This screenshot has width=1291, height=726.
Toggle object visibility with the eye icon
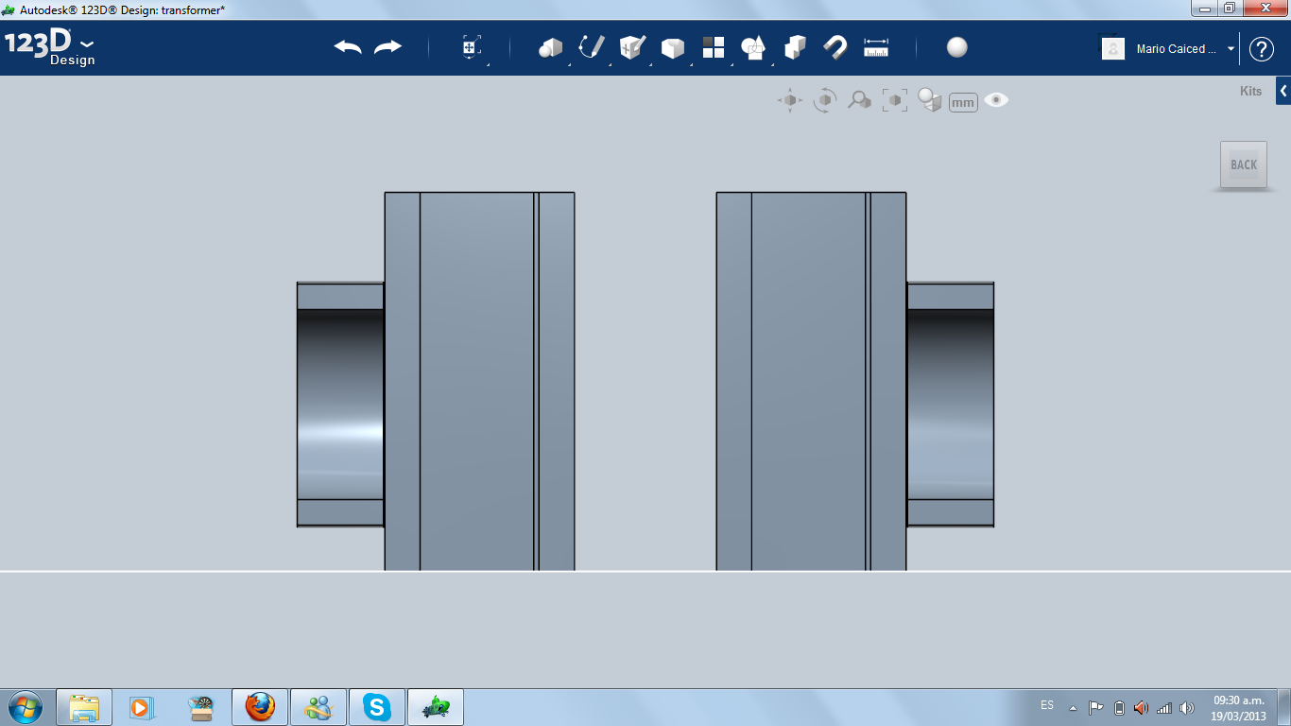pyautogui.click(x=996, y=100)
